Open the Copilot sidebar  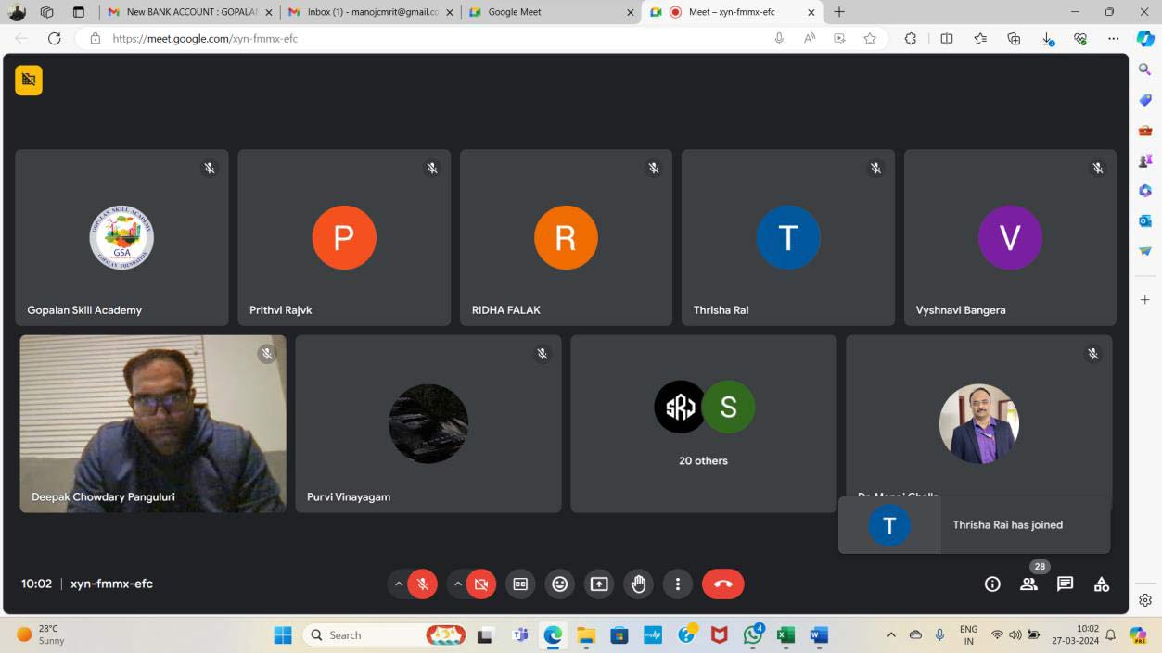coord(1145,38)
